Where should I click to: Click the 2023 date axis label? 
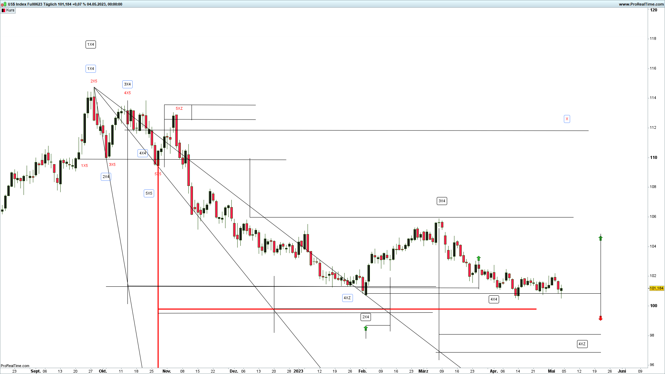[x=298, y=371]
